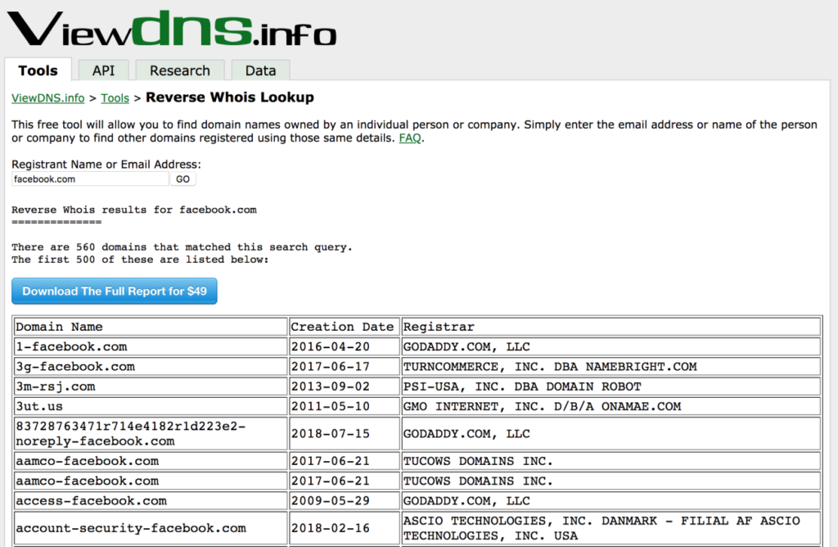Select the noreply-facebook.com long domain cell
The image size is (838, 547).
151,434
